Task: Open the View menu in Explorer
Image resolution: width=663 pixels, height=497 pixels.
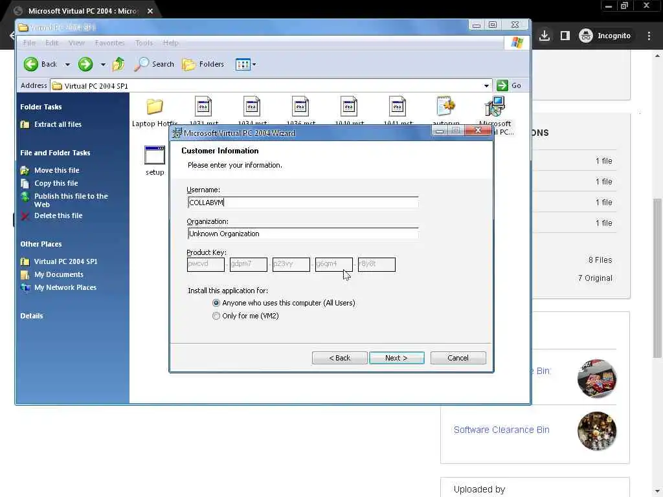Action: 76,43
